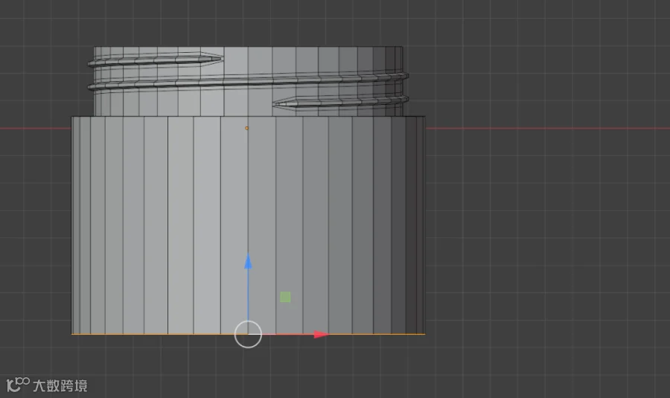Screen dimensions: 670x398
Task: Select the highlighted orange bottom edge loop
Action: coord(248,334)
